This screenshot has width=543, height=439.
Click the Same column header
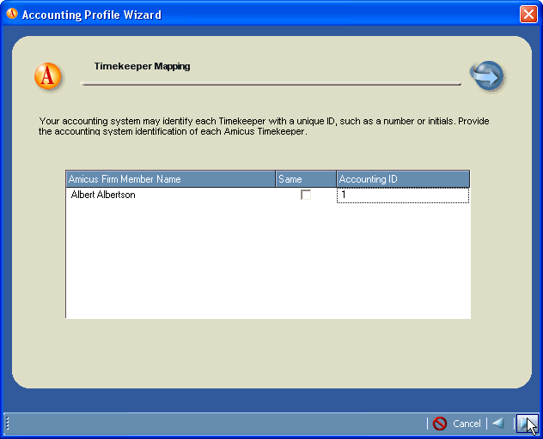coord(305,179)
